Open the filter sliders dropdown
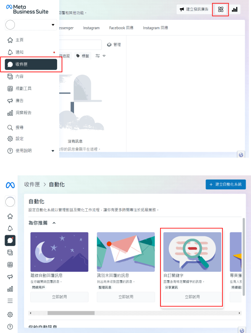The image size is (251, 333). tap(100, 56)
